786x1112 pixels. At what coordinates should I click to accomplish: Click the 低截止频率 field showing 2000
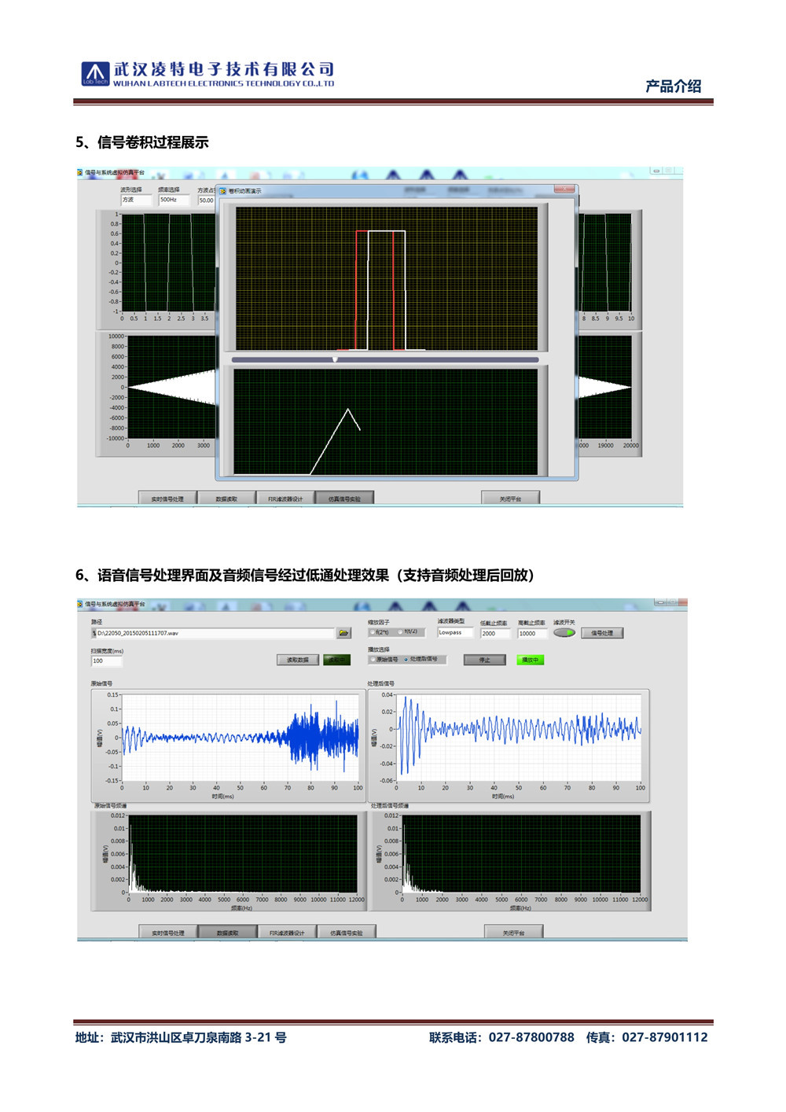coord(494,633)
